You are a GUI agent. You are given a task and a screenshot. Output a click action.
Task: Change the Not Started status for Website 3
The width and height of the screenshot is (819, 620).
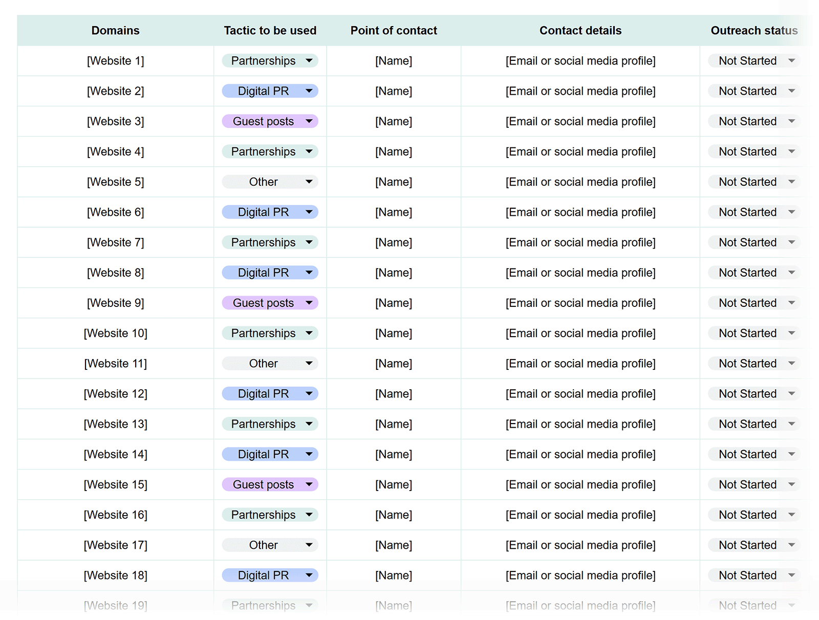click(x=754, y=121)
